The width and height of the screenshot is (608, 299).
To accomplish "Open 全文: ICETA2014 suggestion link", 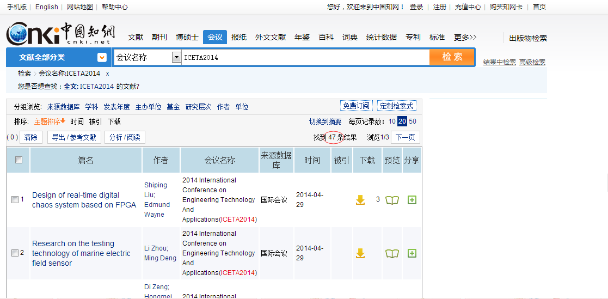I will click(x=89, y=87).
